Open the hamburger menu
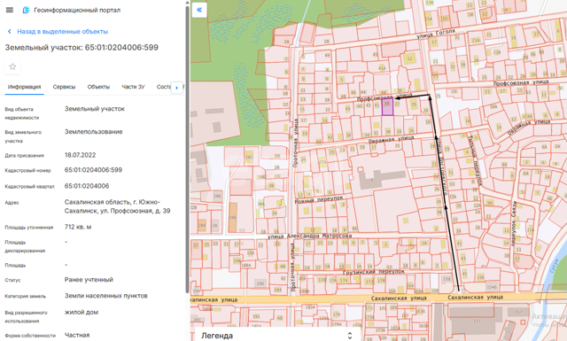The height and width of the screenshot is (341, 567). coord(10,10)
